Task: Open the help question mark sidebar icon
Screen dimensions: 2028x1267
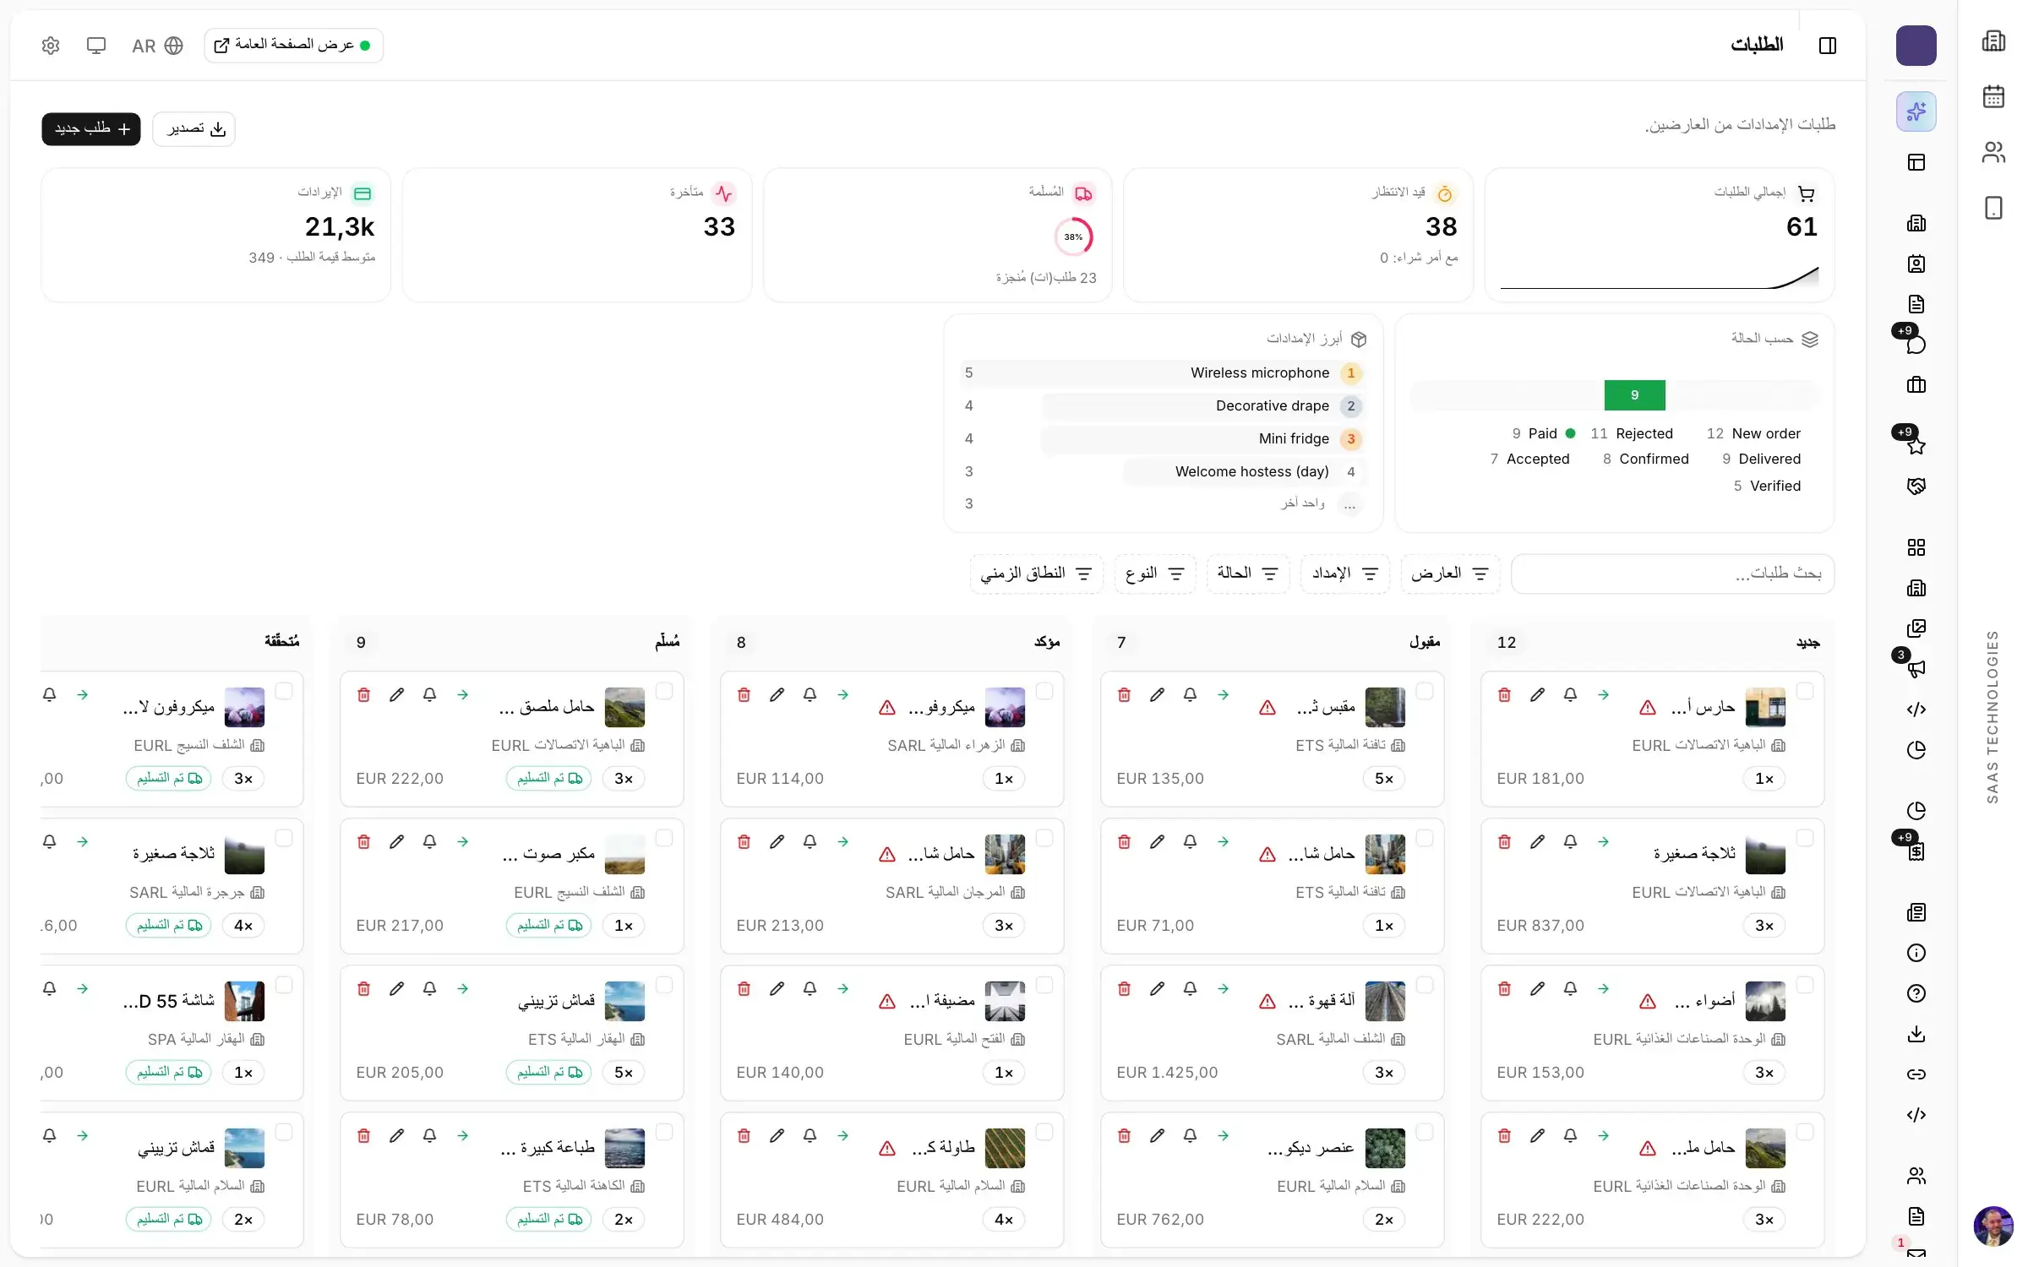Action: 1916,993
